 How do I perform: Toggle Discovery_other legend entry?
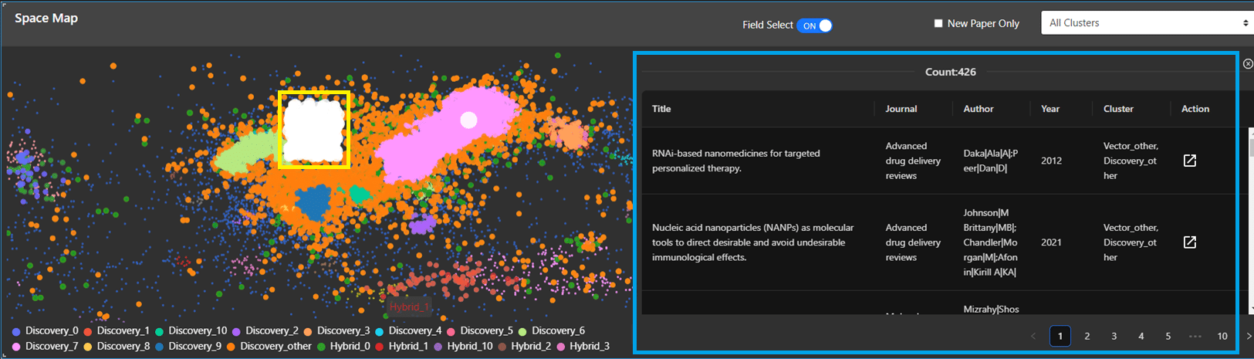[x=269, y=346]
